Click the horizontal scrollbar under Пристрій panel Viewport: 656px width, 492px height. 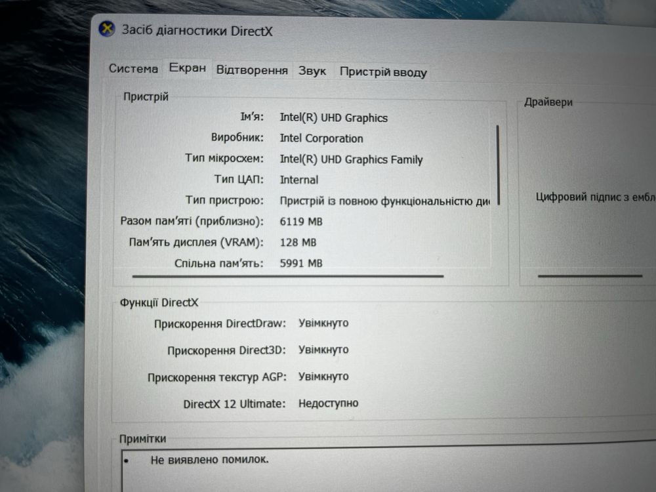pos(288,276)
